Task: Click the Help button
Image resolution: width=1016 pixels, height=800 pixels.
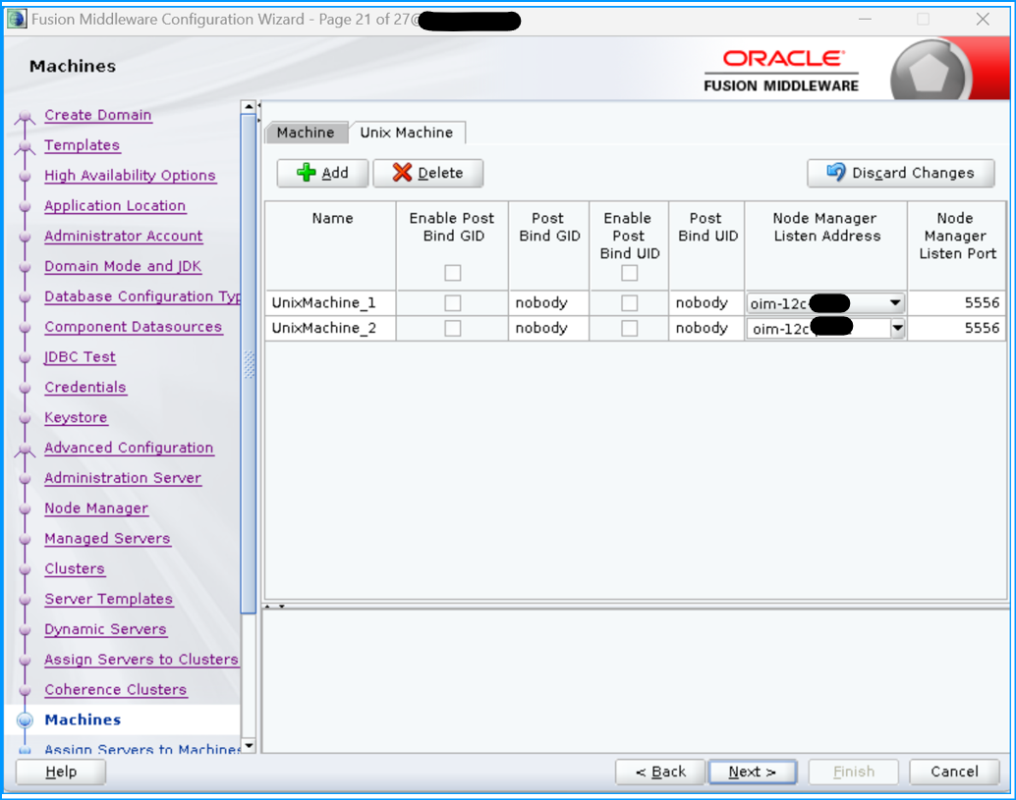Action: click(61, 772)
